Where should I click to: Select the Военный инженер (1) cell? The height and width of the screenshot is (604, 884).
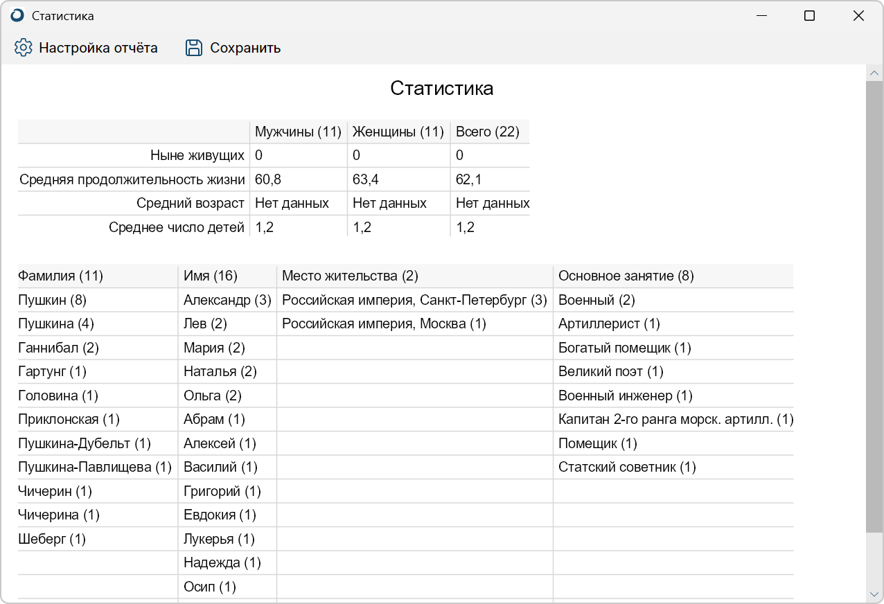(x=673, y=396)
